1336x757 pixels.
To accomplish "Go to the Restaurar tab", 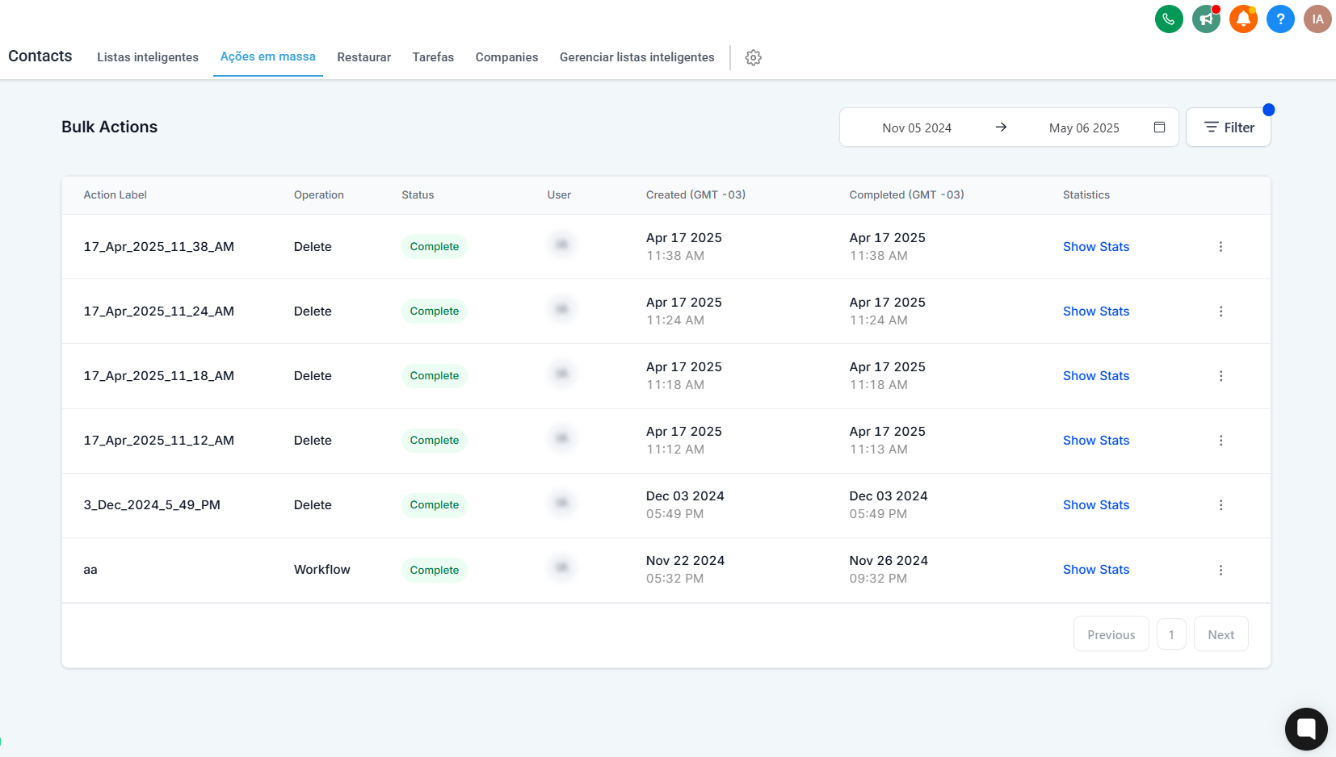I will coord(364,57).
